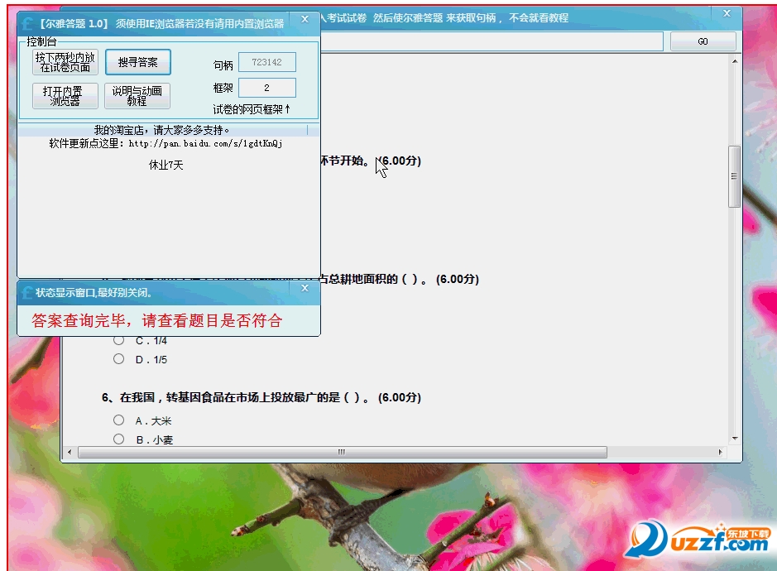Click the horizontal scrollbar right arrow
Viewport: 777px width, 571px height.
720,452
